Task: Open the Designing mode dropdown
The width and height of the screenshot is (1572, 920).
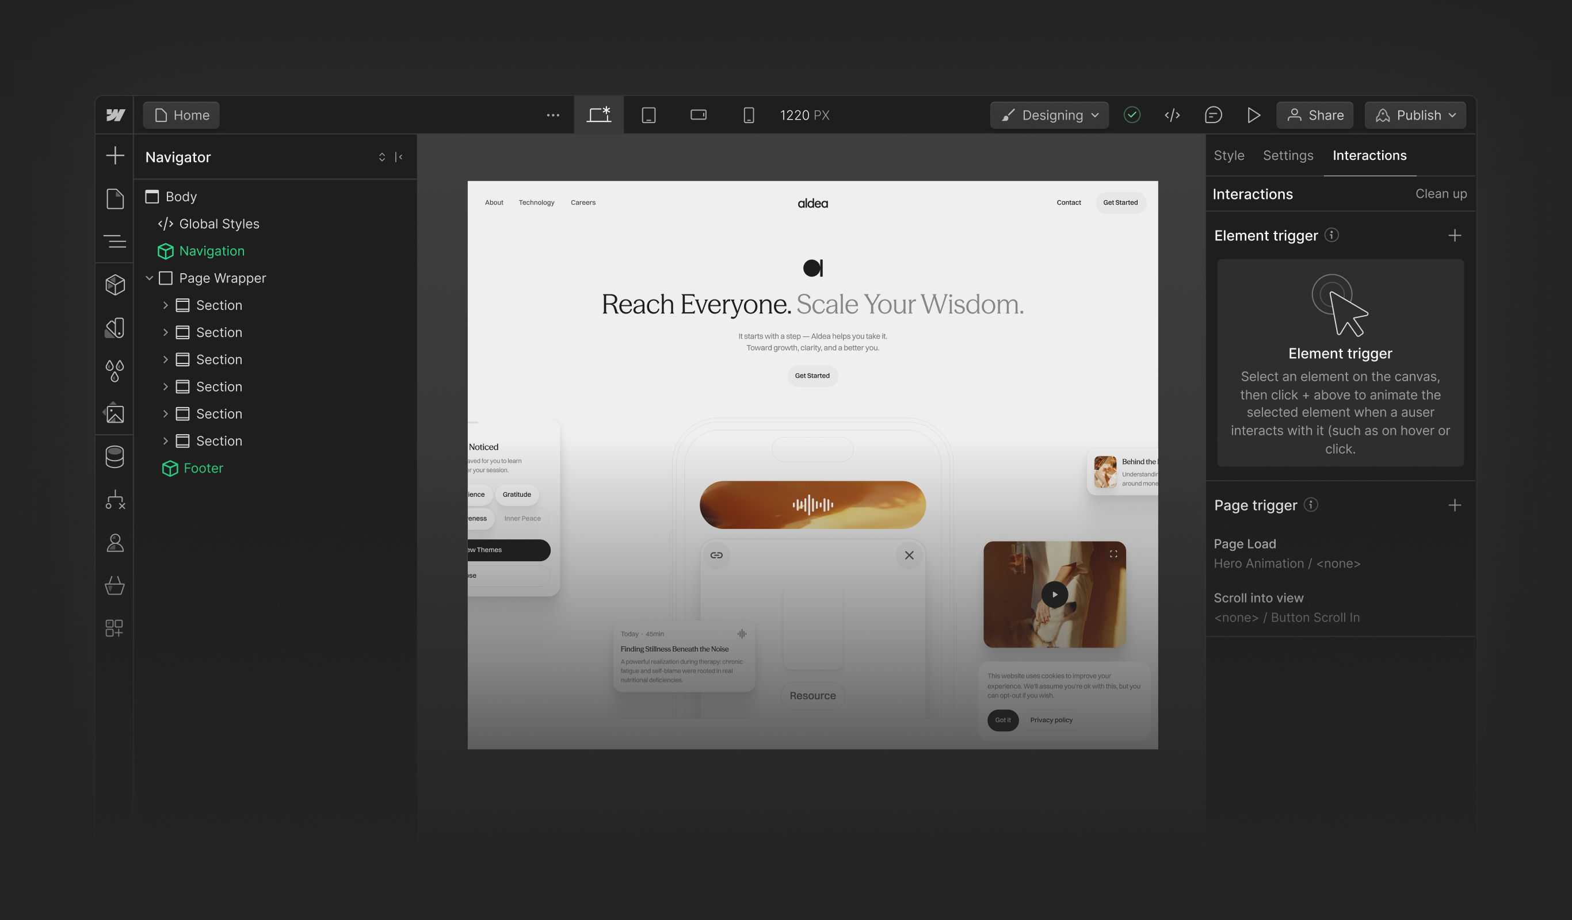Action: (1050, 116)
